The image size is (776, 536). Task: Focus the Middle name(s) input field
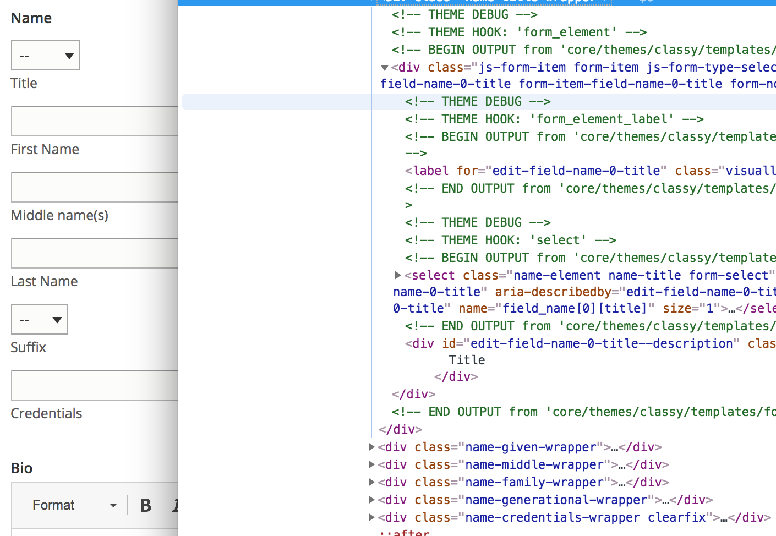95,187
